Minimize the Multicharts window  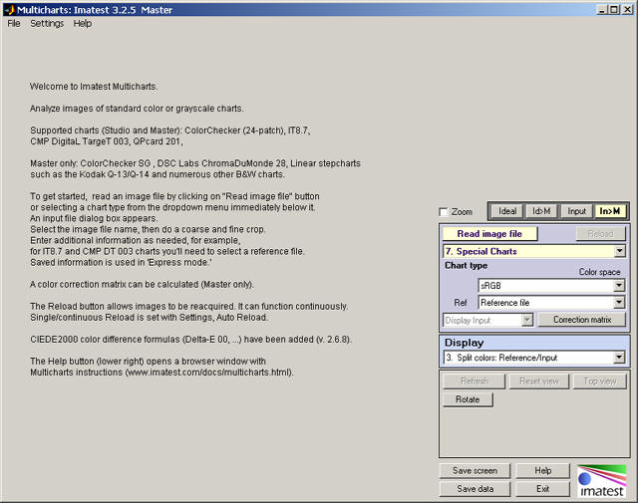point(602,9)
